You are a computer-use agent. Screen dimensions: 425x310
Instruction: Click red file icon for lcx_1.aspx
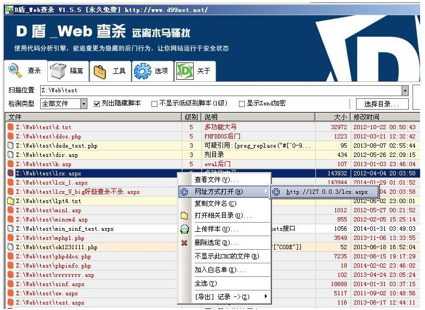(x=10, y=182)
